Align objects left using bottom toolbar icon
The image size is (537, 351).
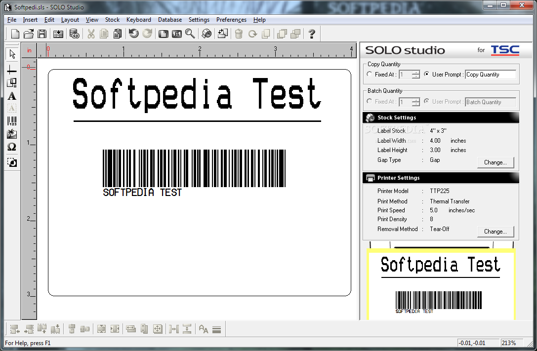coord(15,329)
